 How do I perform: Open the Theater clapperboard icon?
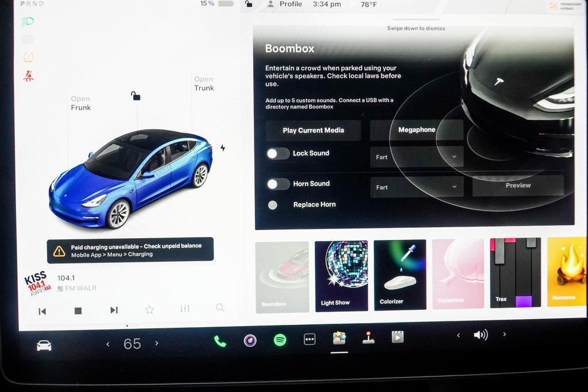[397, 337]
